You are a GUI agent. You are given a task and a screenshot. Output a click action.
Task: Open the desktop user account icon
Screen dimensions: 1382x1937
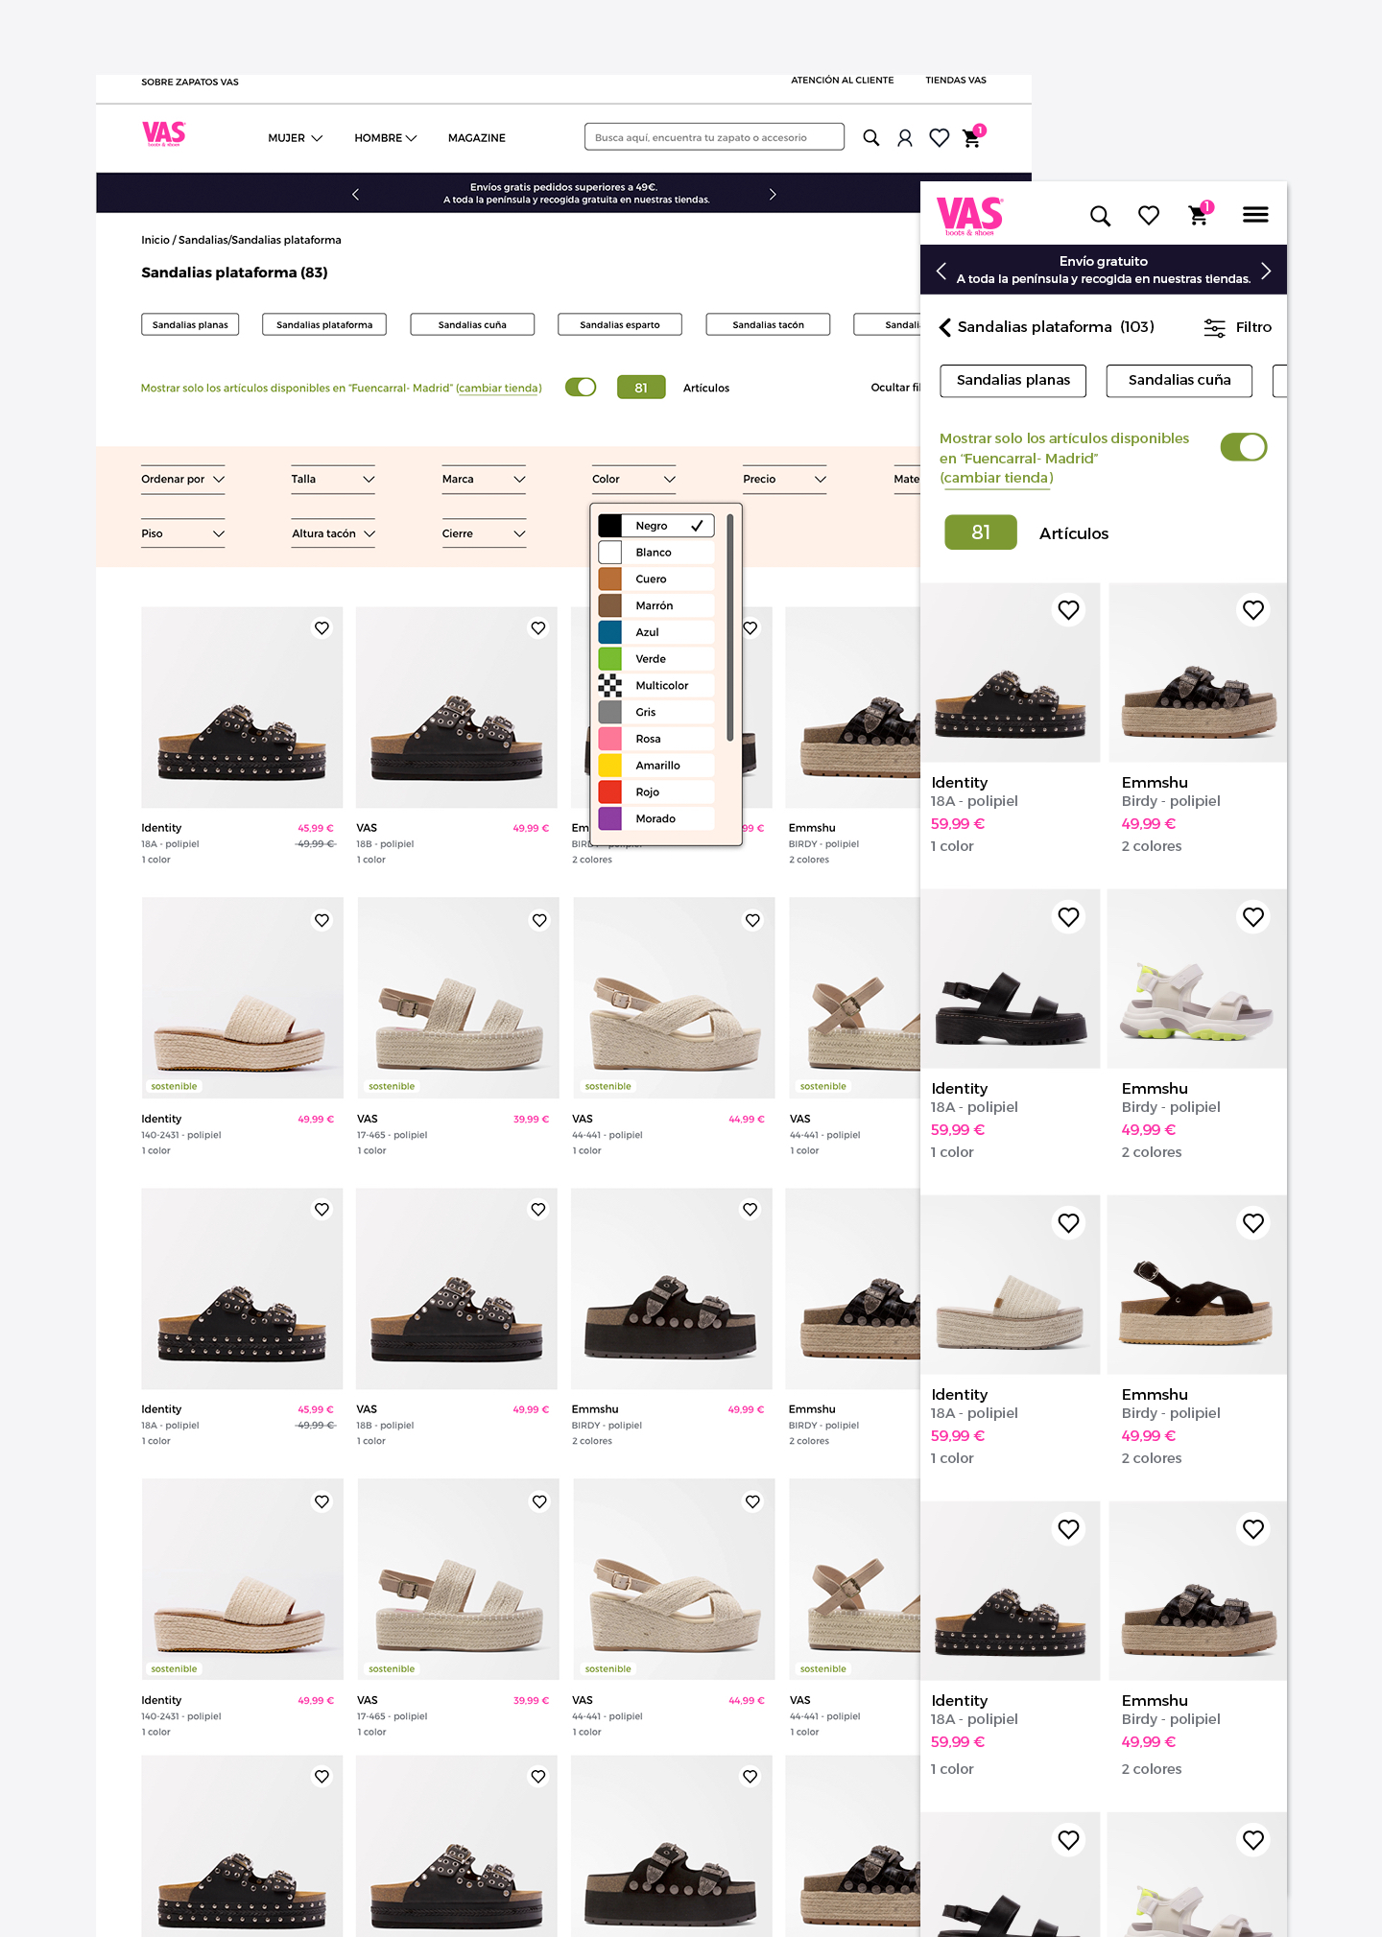coord(905,138)
